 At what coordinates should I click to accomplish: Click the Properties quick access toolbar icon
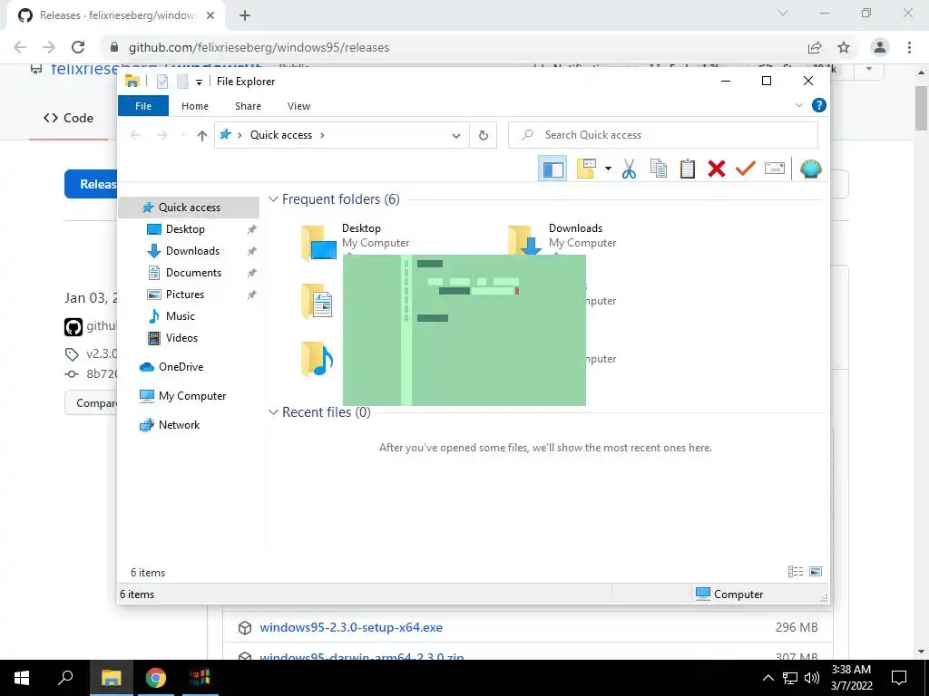coord(161,82)
